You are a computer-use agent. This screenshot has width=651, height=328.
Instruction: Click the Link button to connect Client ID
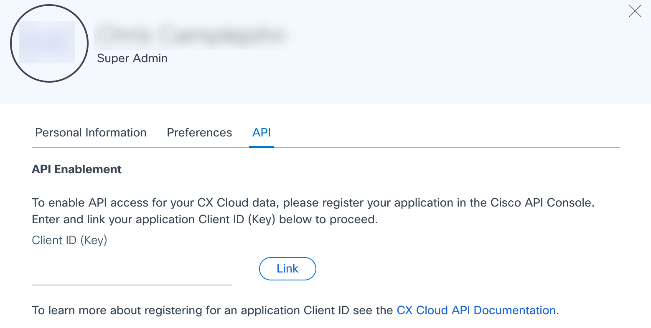point(287,268)
